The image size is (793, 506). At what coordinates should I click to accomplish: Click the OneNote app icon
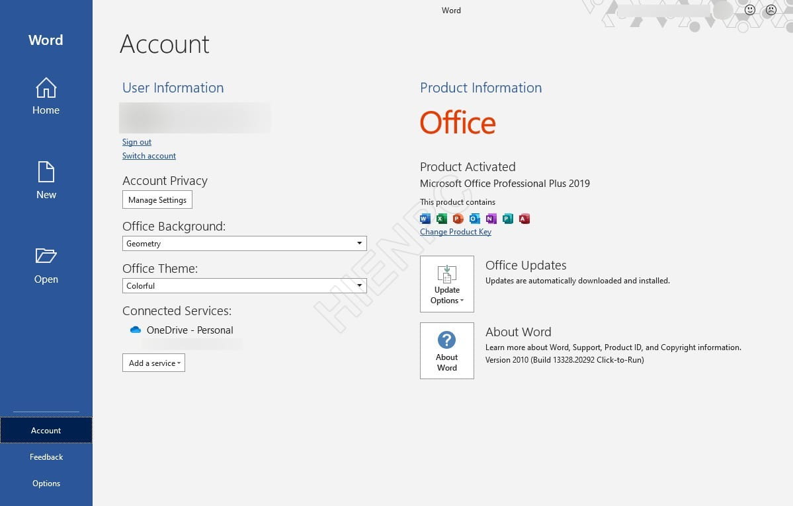(491, 219)
